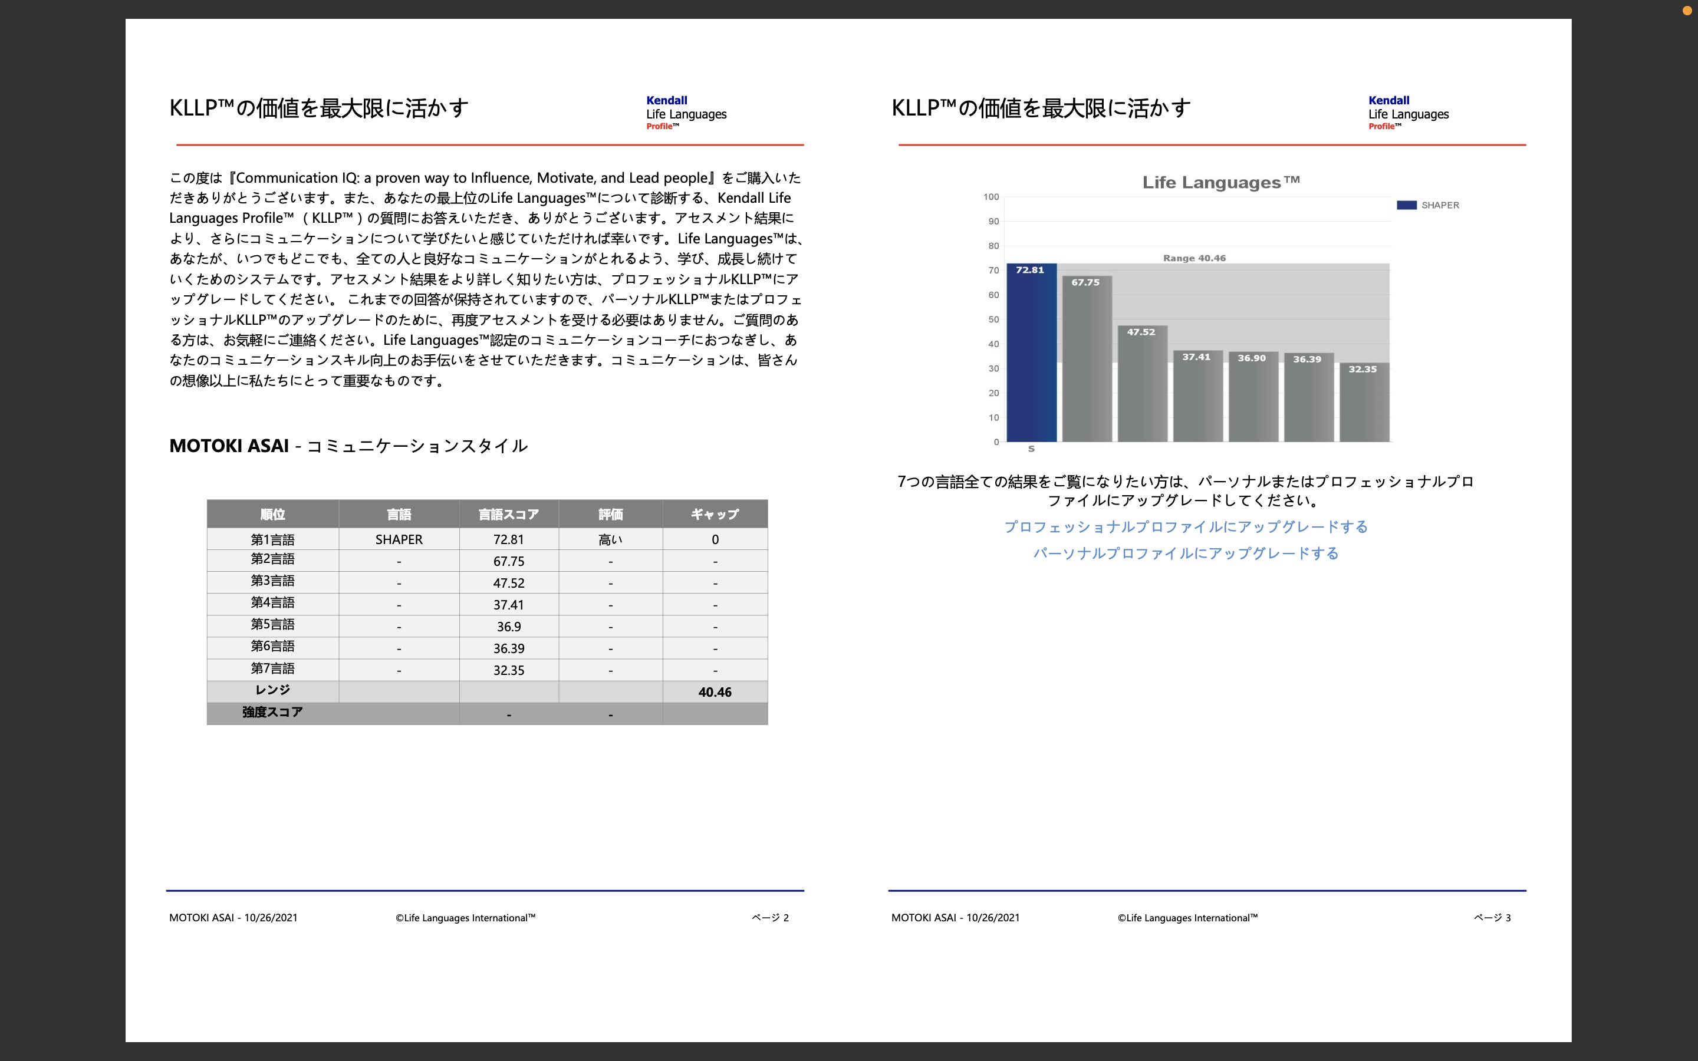Image resolution: width=1698 pixels, height=1061 pixels.
Task: Open the professional profile upgrade link
Action: pos(1186,527)
